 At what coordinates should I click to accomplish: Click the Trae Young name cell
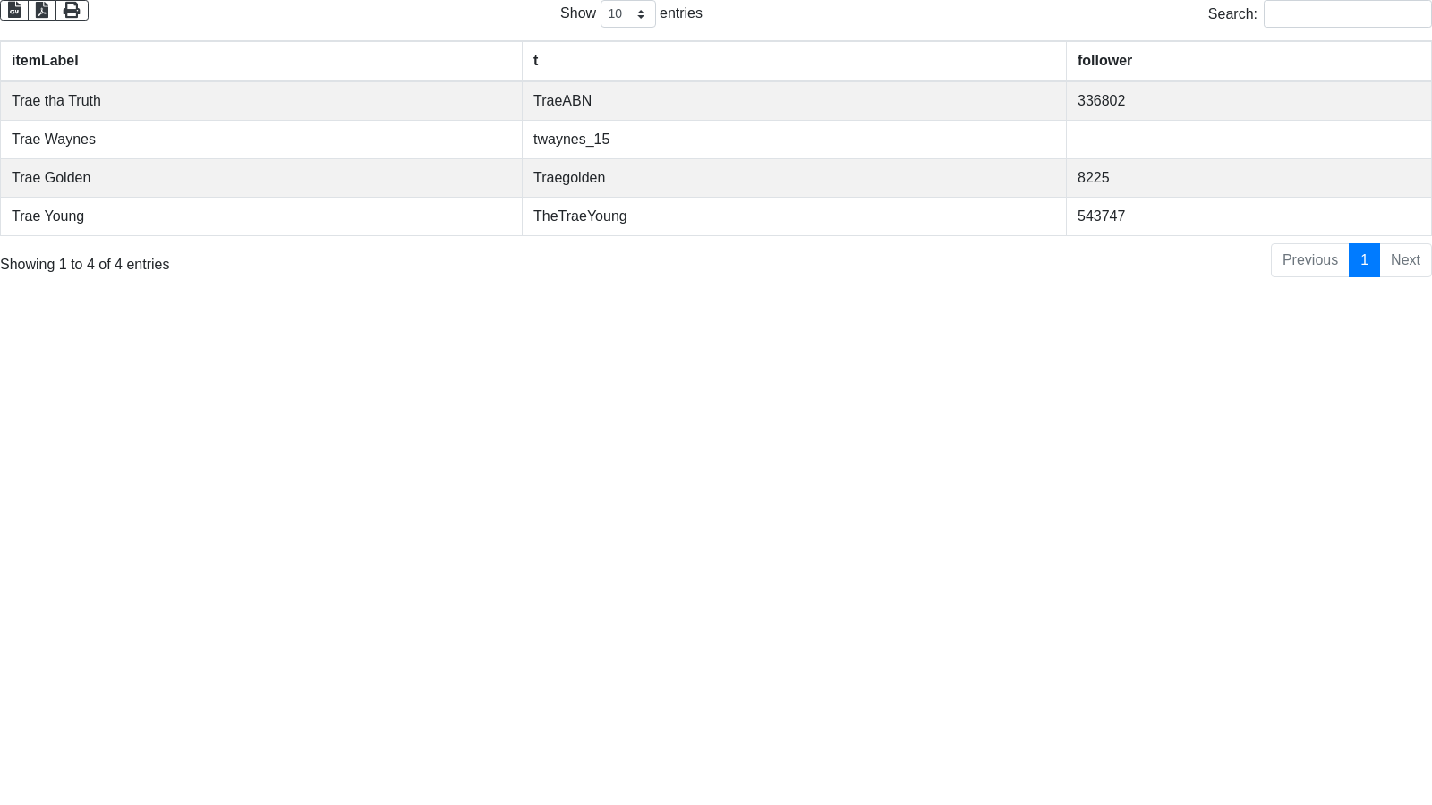point(48,216)
